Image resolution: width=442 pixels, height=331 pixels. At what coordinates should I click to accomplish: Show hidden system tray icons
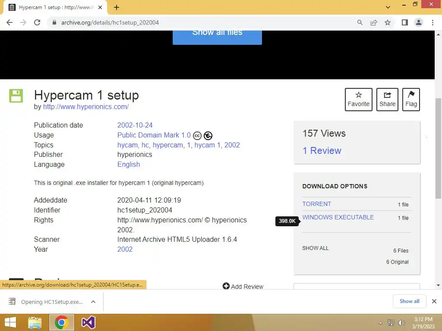point(381,323)
